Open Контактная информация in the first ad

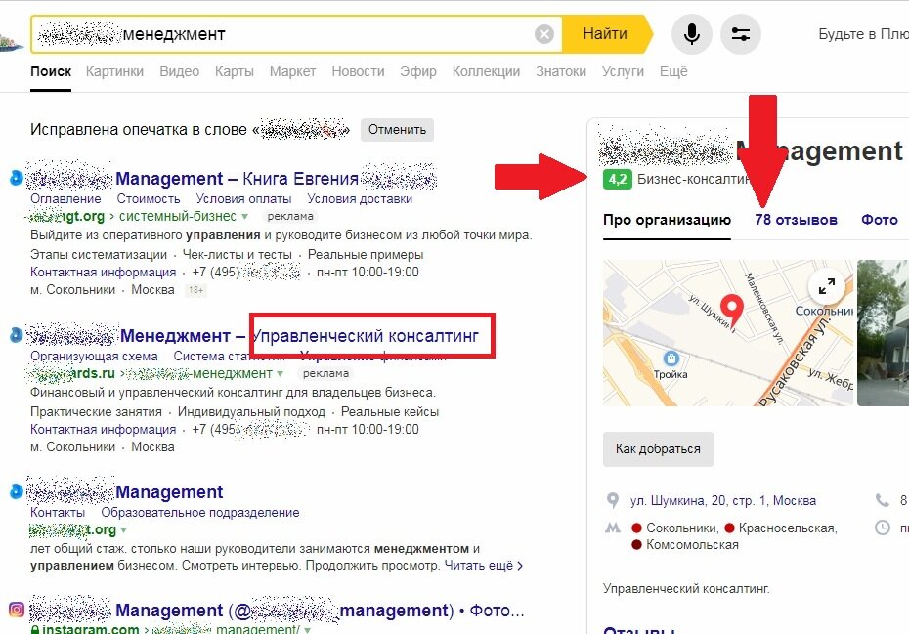104,272
